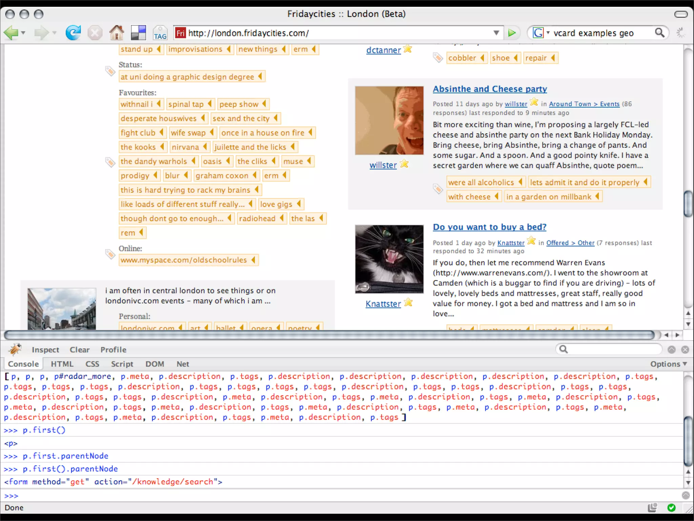Open the Absinthe and Cheese party post
694x521 pixels.
[x=490, y=89]
